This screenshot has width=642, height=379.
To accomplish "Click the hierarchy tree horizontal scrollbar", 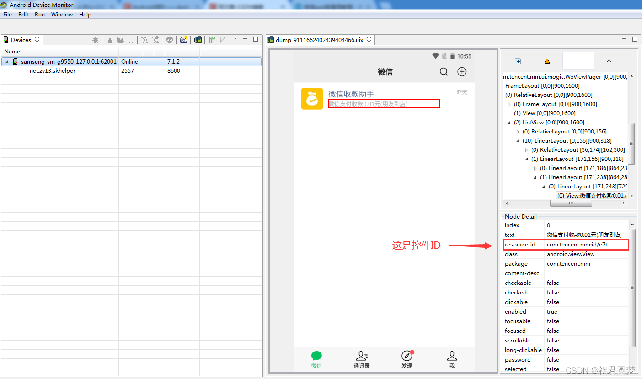I will pyautogui.click(x=571, y=203).
